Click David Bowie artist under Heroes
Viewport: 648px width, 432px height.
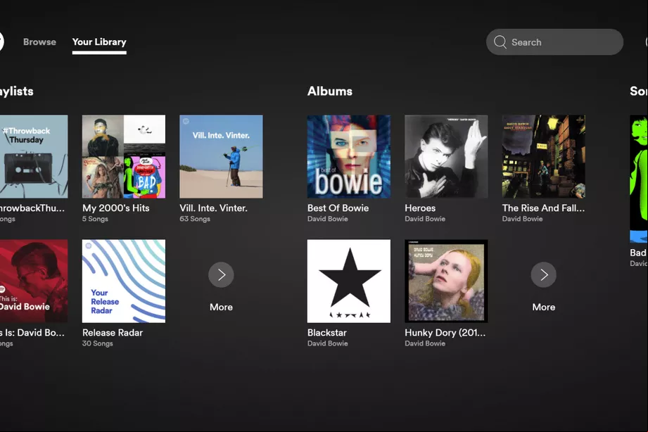(x=425, y=219)
